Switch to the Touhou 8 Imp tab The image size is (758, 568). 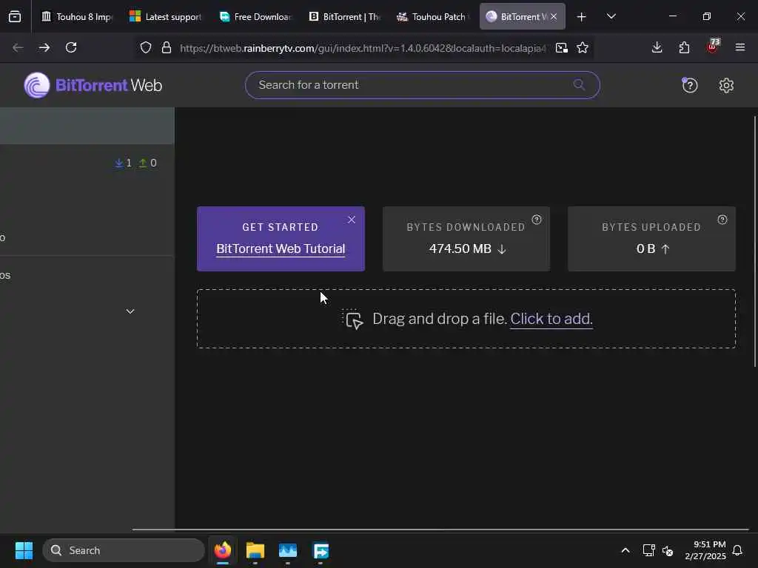click(x=76, y=17)
